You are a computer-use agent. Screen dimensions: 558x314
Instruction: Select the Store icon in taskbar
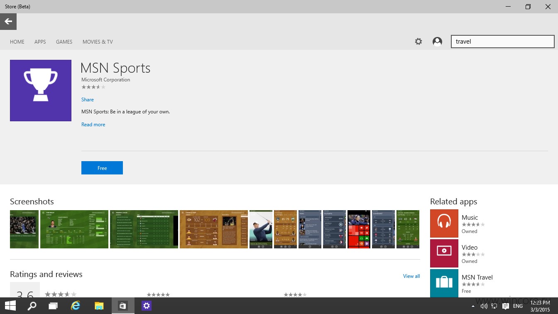(x=122, y=306)
